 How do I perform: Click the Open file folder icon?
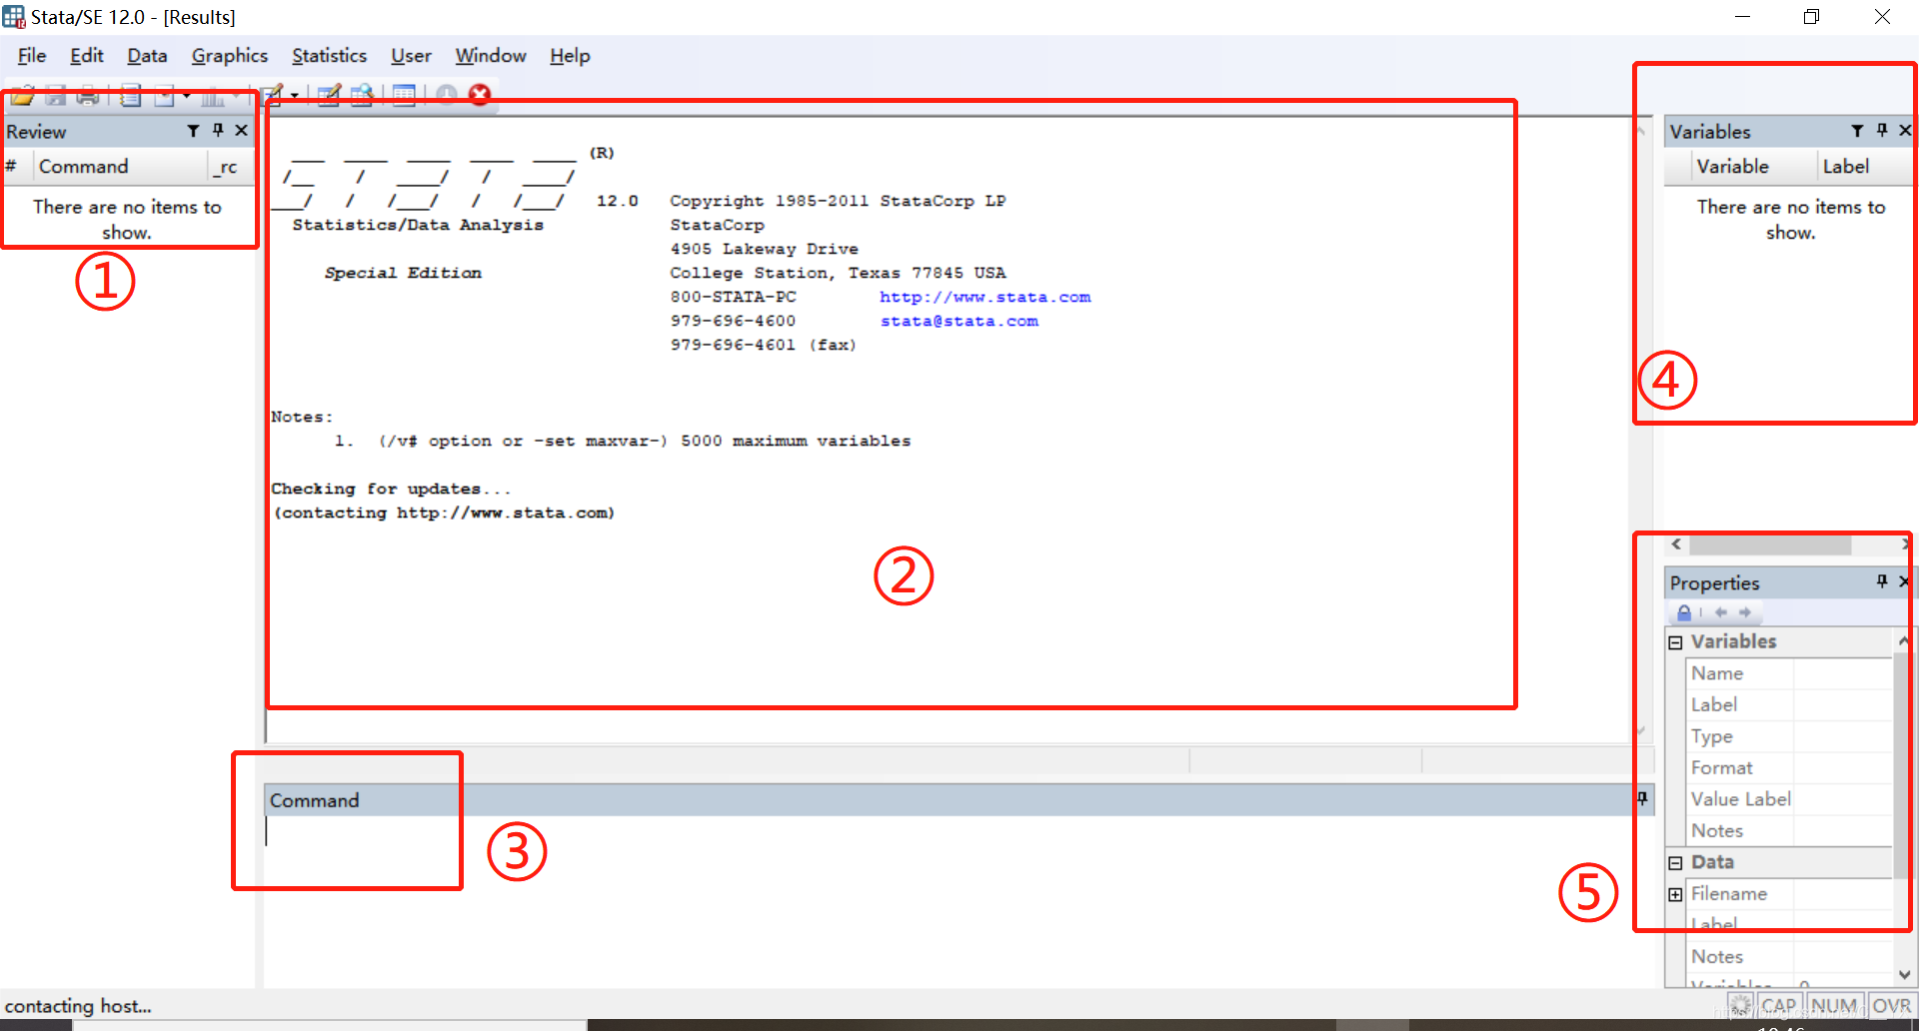tap(22, 95)
